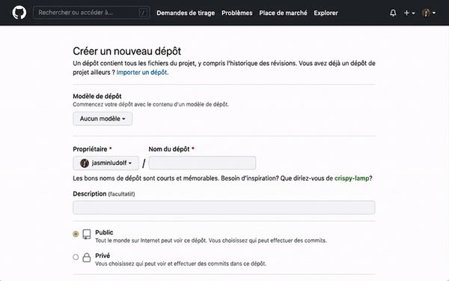
Task: Open the plus create-new menu
Action: (x=409, y=13)
